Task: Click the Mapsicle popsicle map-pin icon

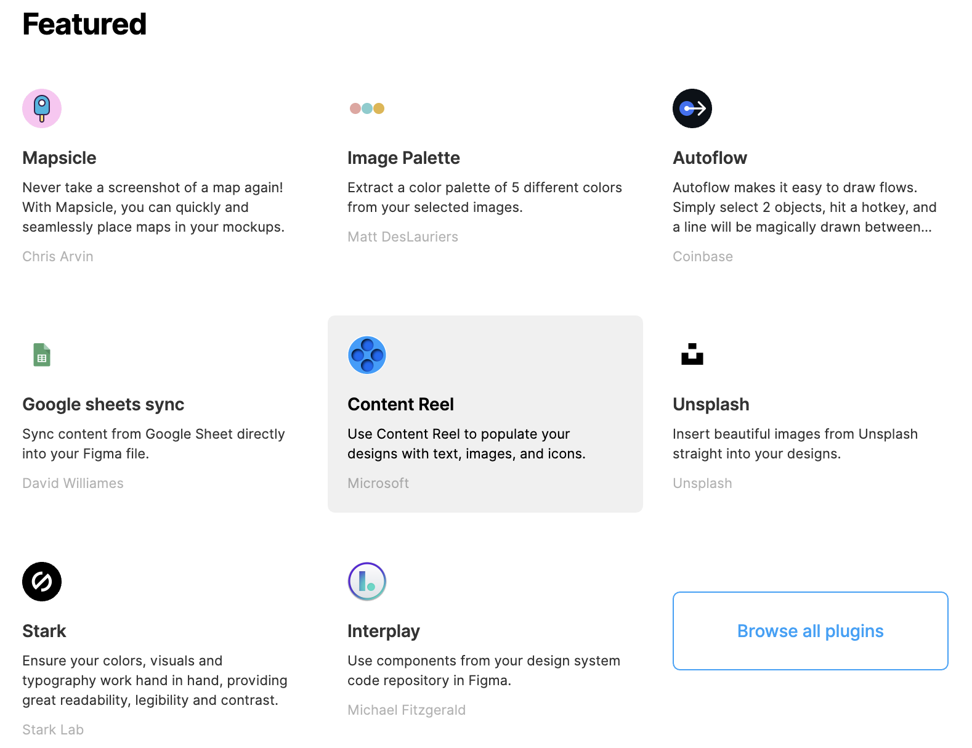Action: [x=42, y=108]
